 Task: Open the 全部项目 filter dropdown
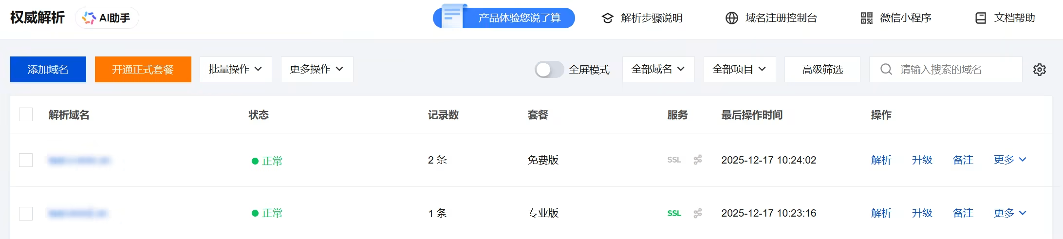pos(740,69)
